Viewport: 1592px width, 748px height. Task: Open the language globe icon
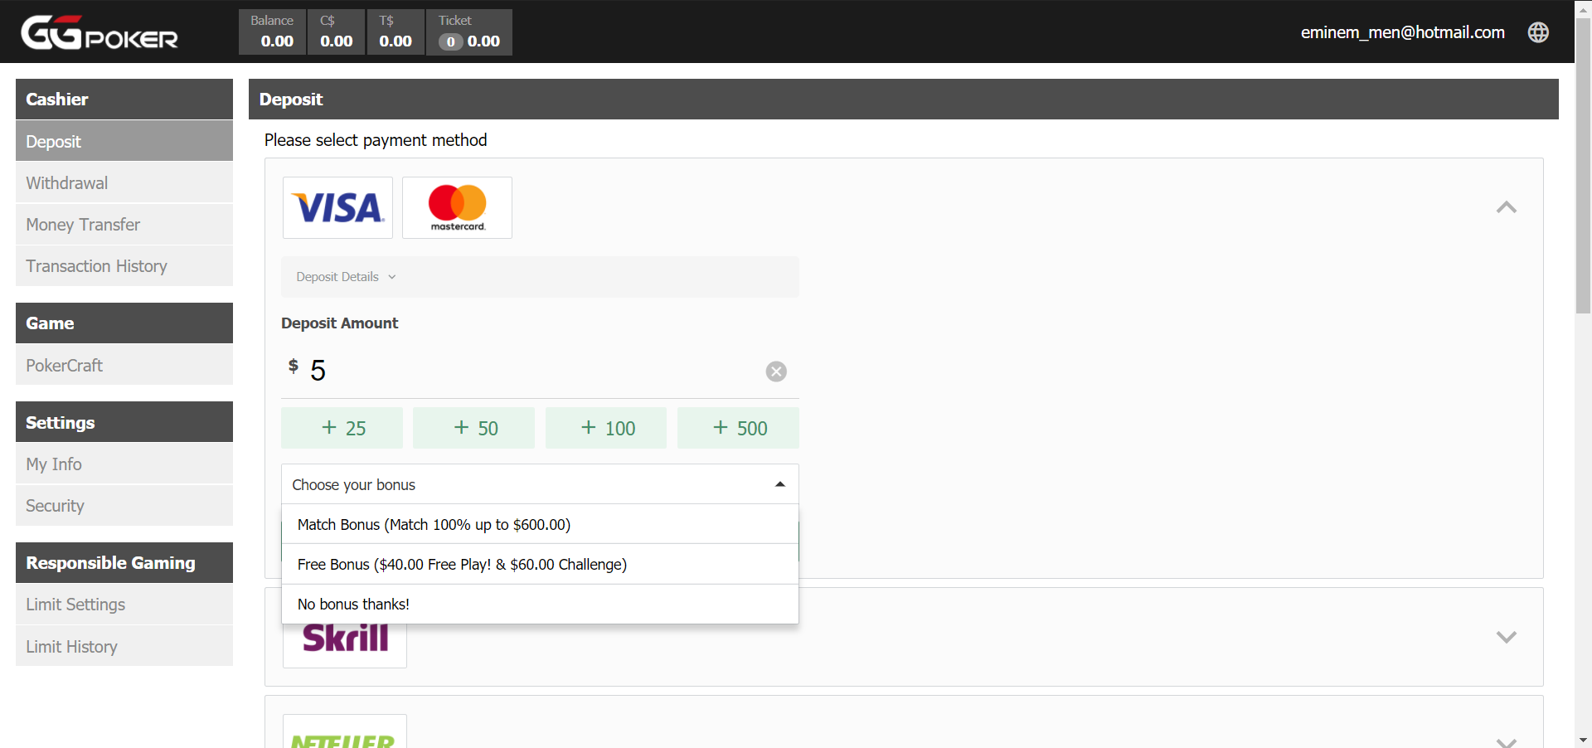(1538, 32)
